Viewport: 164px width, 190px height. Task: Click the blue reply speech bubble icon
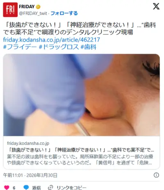[26, 188]
